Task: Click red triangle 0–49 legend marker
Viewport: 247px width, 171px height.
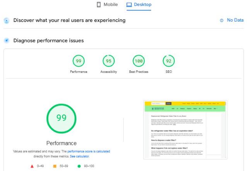Action: pos(32,166)
